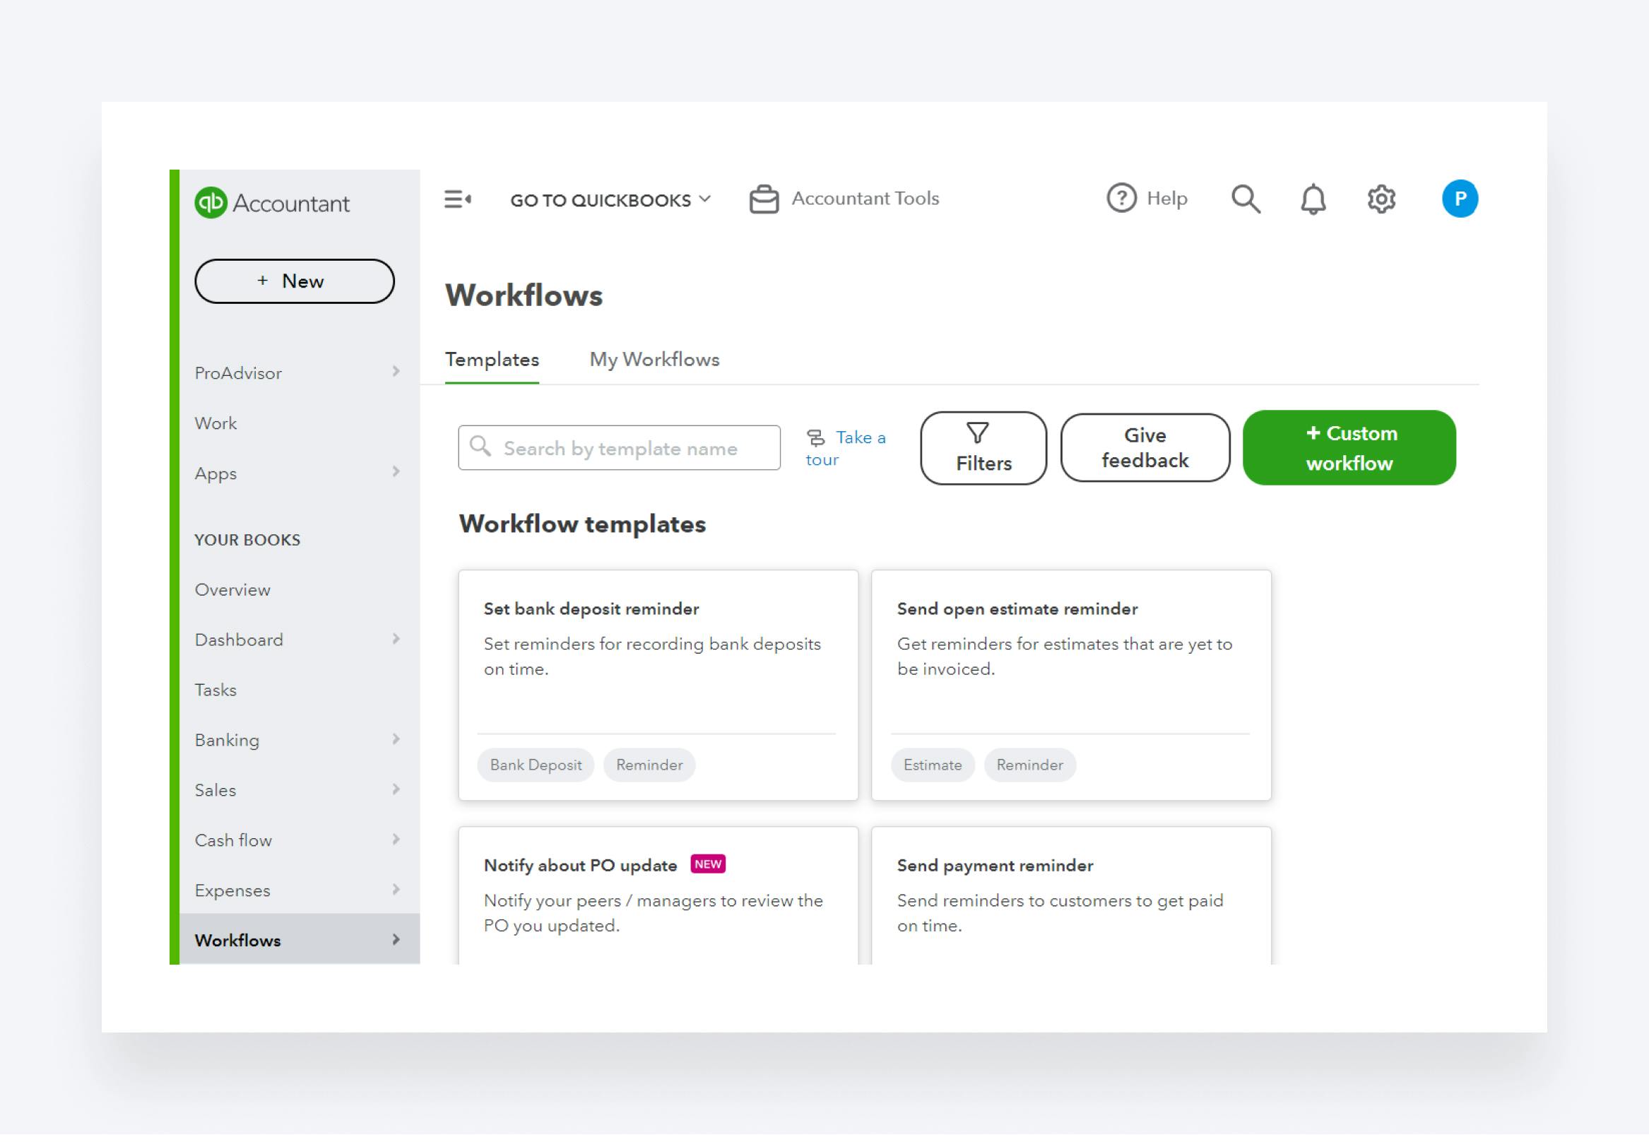Screen dimensions: 1649x1147
Task: Select the Templates tab
Action: (491, 359)
